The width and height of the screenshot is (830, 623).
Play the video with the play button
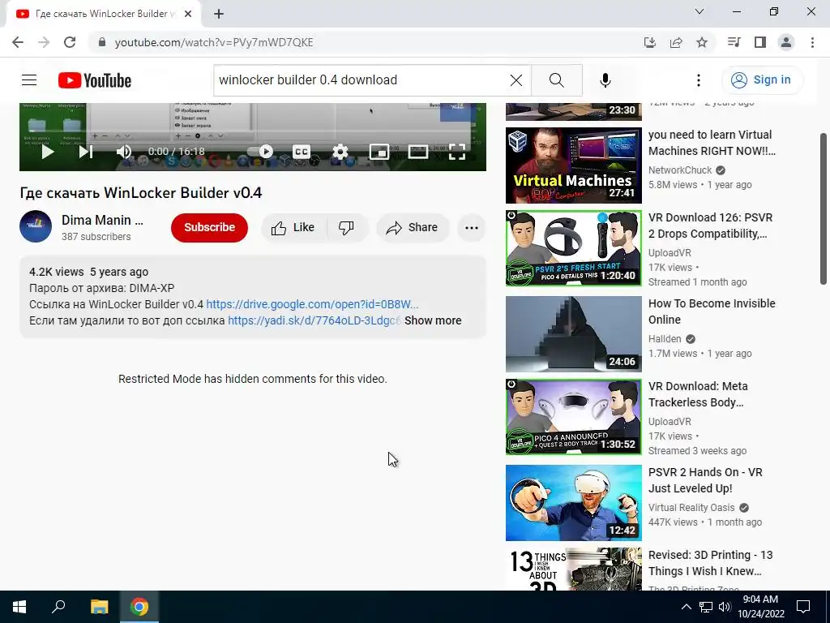click(x=48, y=152)
